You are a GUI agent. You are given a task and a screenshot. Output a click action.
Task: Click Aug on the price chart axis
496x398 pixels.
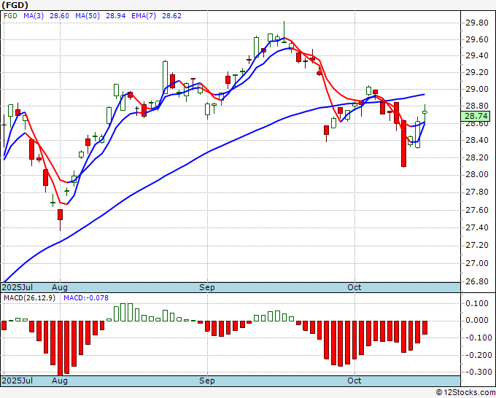tap(60, 287)
